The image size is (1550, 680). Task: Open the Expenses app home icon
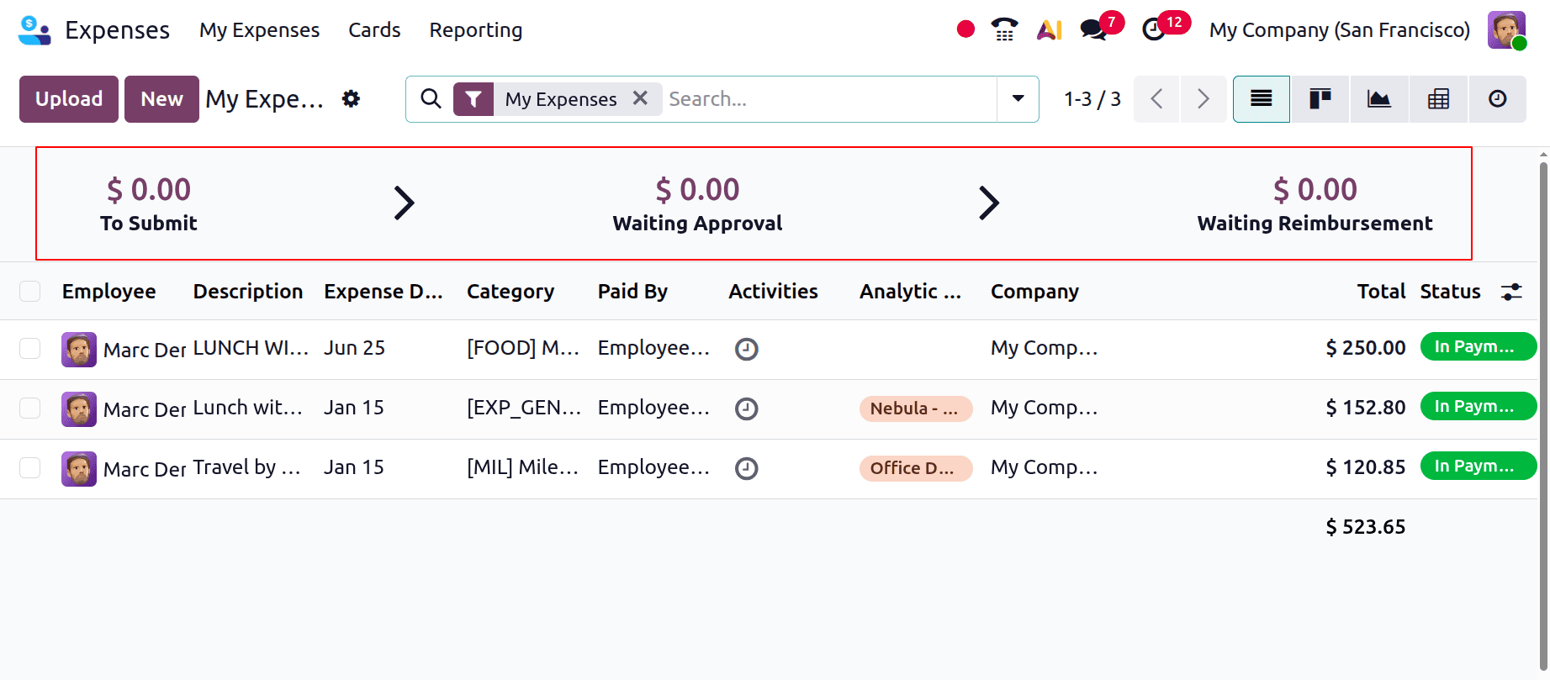(x=34, y=30)
